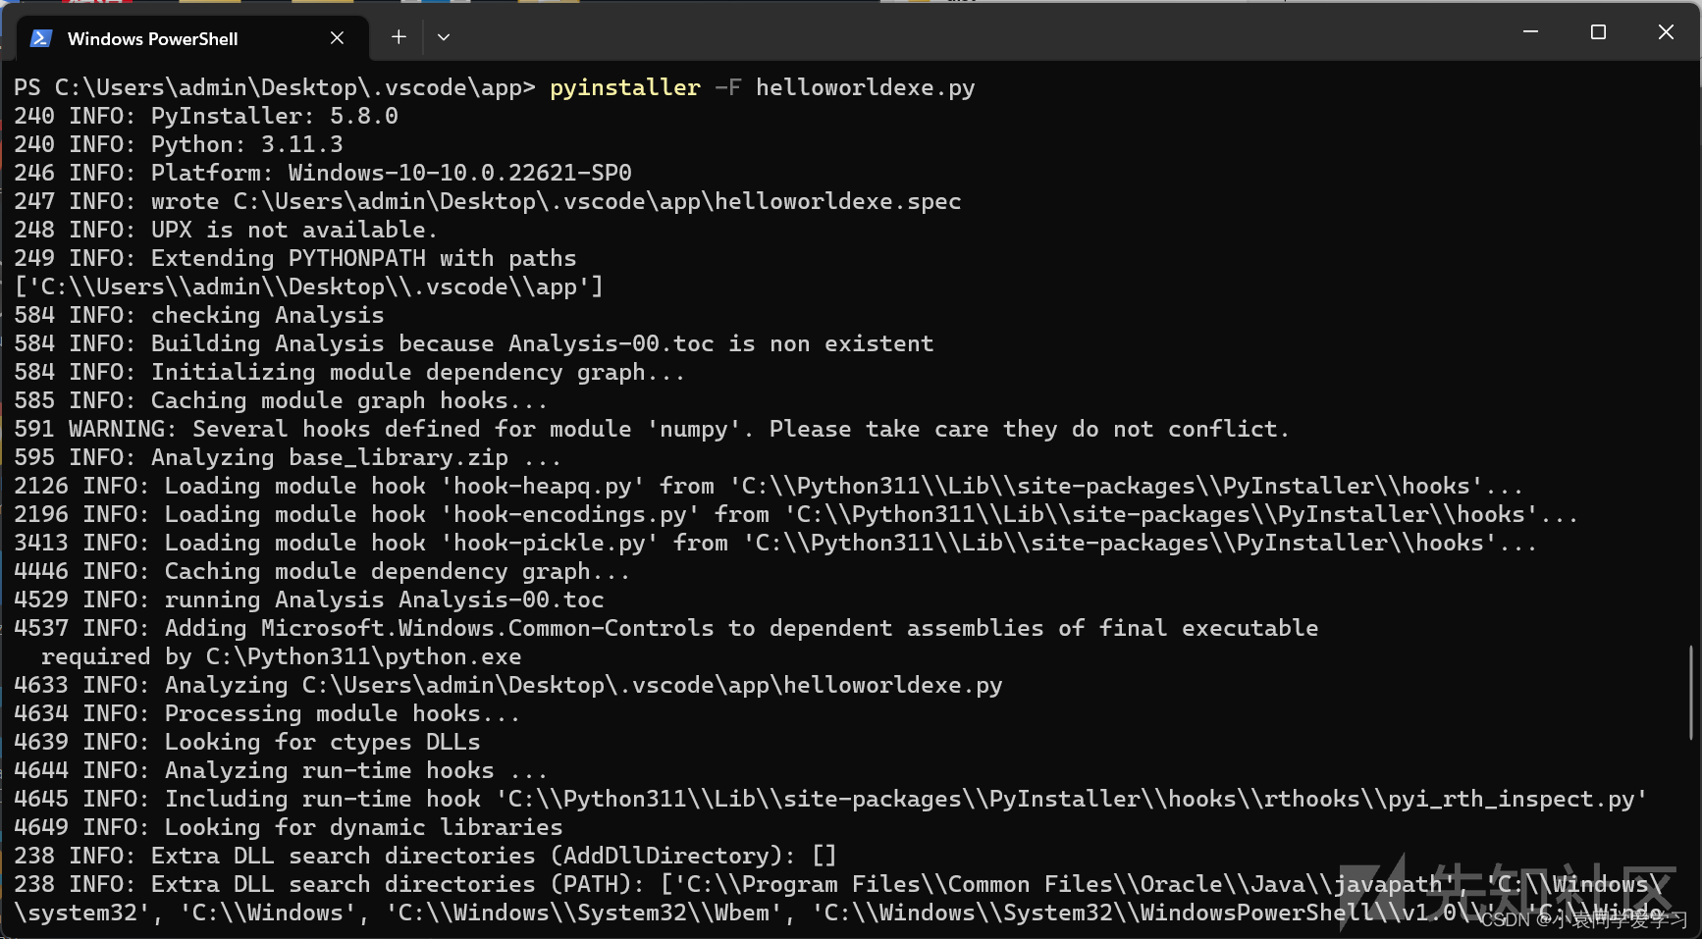Click the UPX is not available message
Viewport: 1702px width, 939px height.
click(293, 230)
